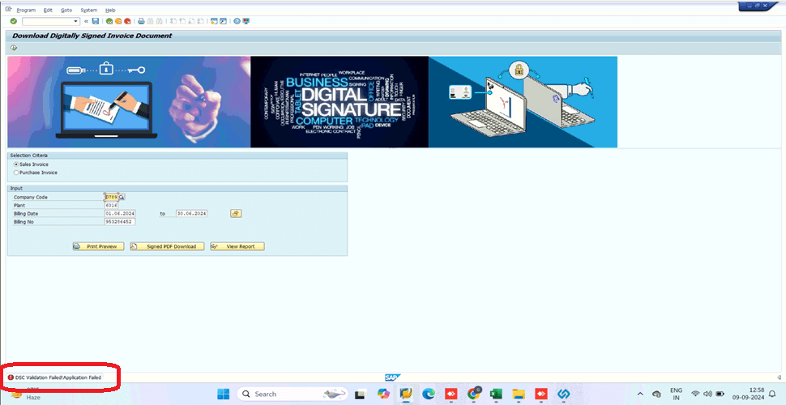
Task: Click the SAP window menu icon before Program
Action: pyautogui.click(x=8, y=10)
